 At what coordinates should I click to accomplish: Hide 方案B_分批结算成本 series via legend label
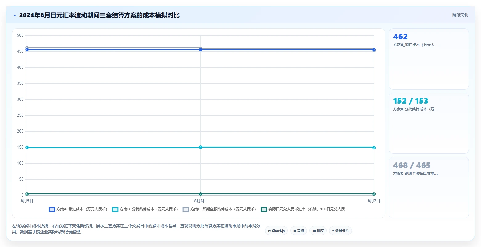pyautogui.click(x=149, y=209)
